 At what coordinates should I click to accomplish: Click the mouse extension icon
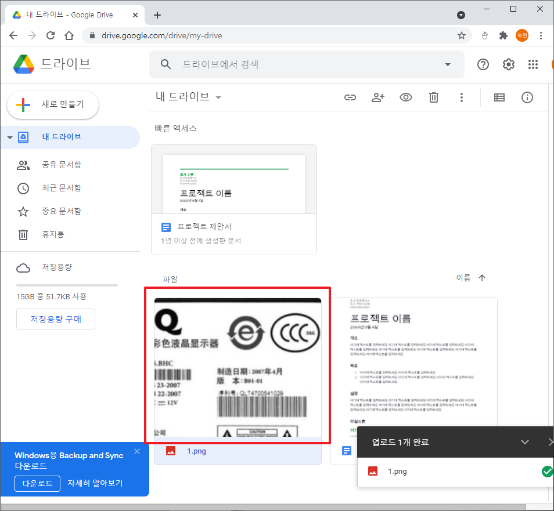[x=485, y=35]
